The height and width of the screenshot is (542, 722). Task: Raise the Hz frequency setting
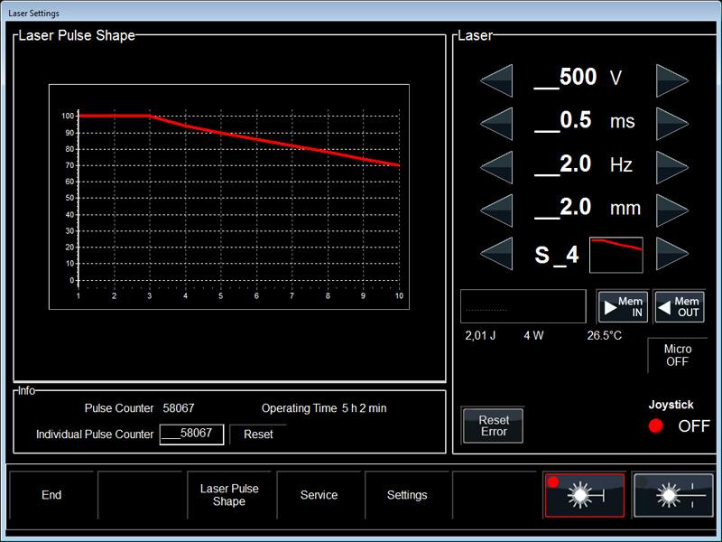[x=672, y=165]
